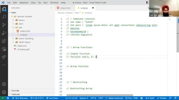Click es6 breadcrumb segment
The height and width of the screenshot is (100, 179).
click(x=77, y=13)
